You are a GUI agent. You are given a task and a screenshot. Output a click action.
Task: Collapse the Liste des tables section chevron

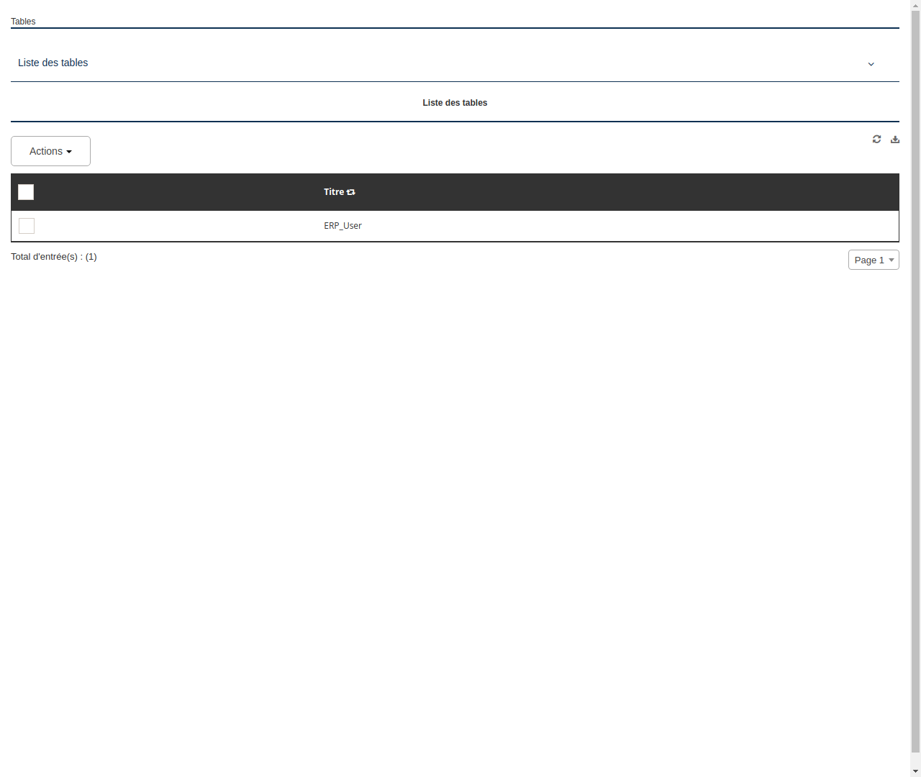[871, 64]
